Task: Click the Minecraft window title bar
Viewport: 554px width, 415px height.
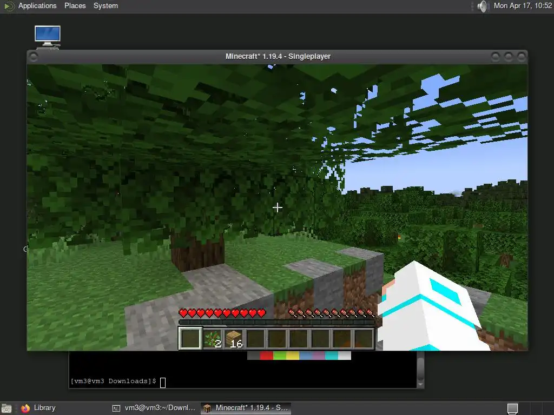Action: 278,56
